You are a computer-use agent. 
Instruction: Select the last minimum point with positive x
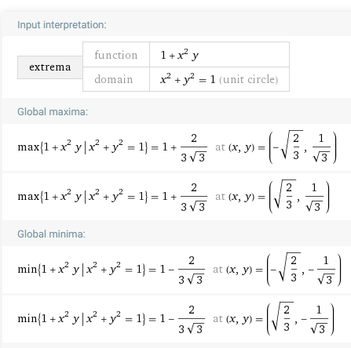[x=300, y=319]
